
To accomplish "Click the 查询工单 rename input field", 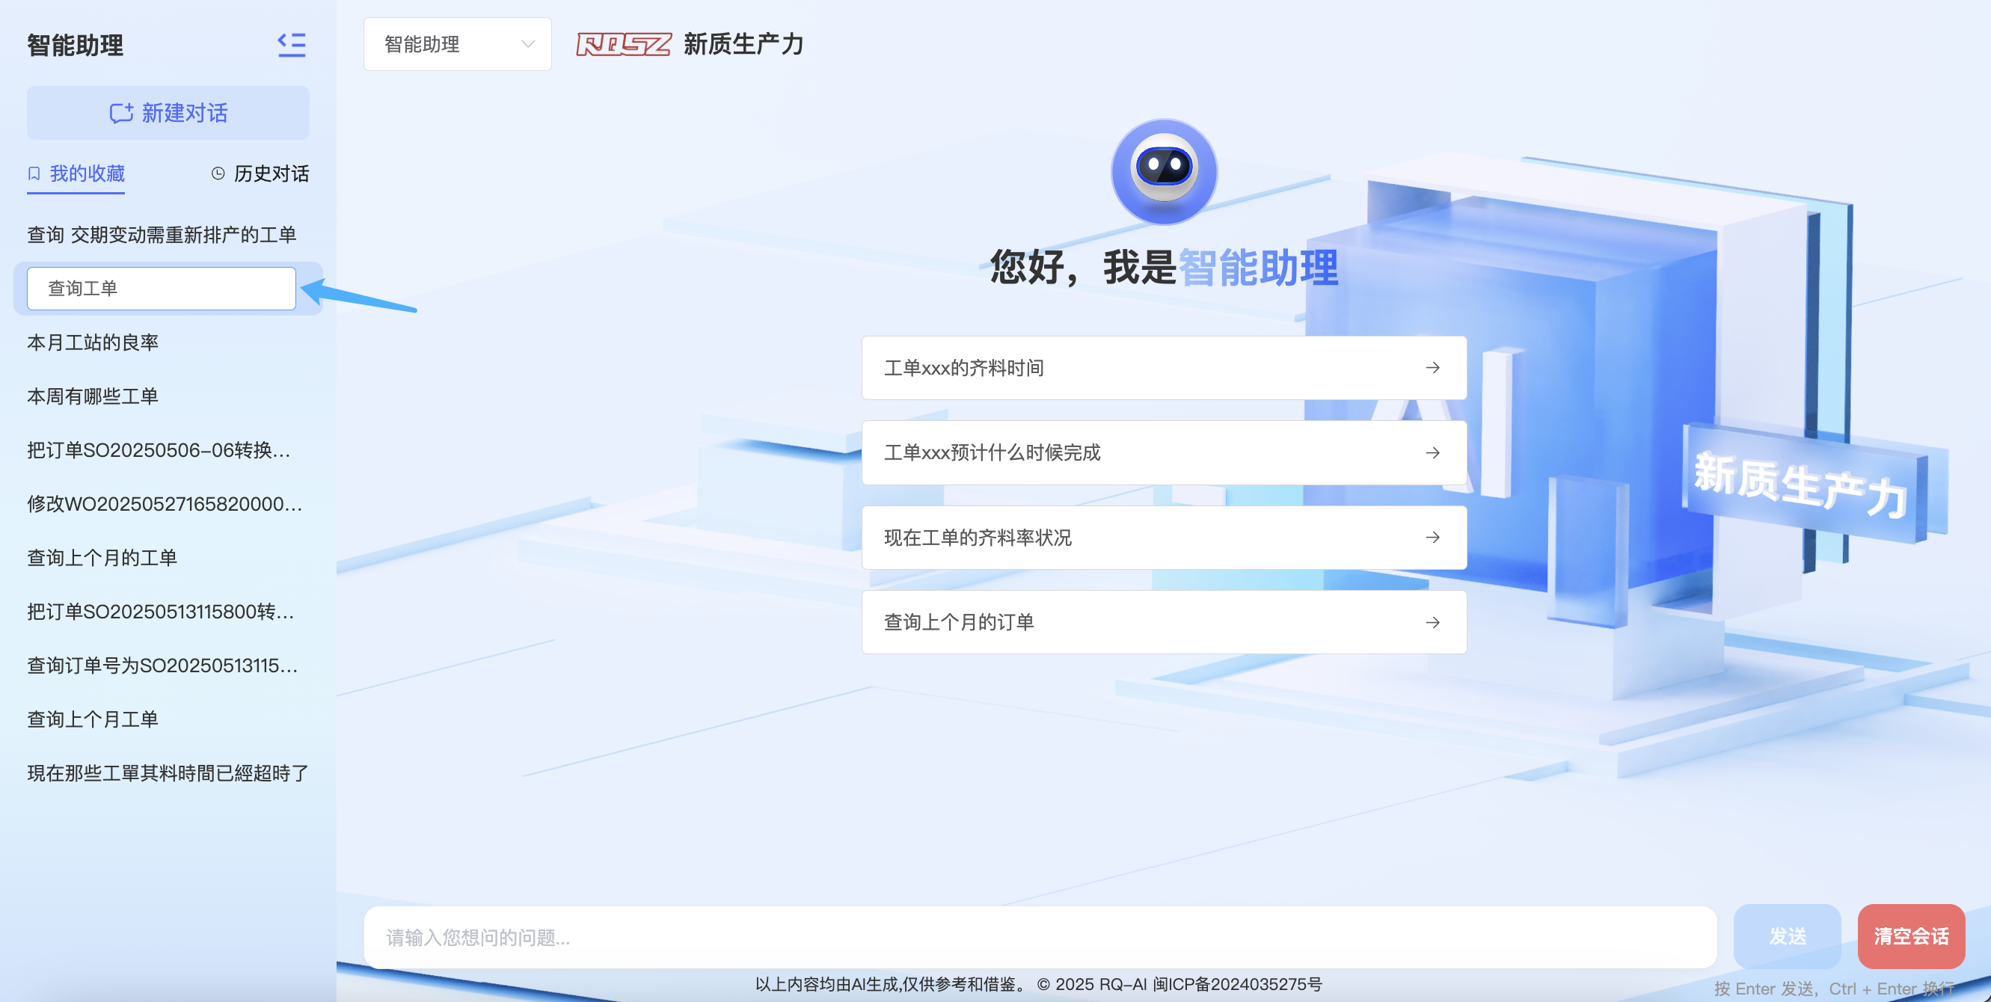I will coord(162,289).
